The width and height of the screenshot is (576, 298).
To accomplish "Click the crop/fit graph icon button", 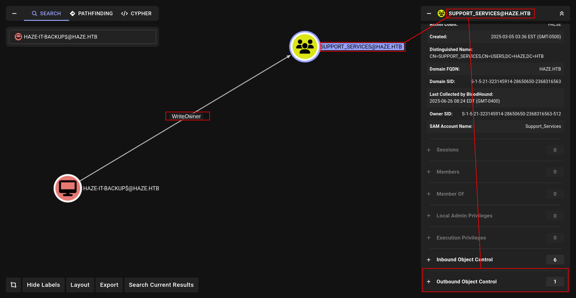I will [13, 285].
